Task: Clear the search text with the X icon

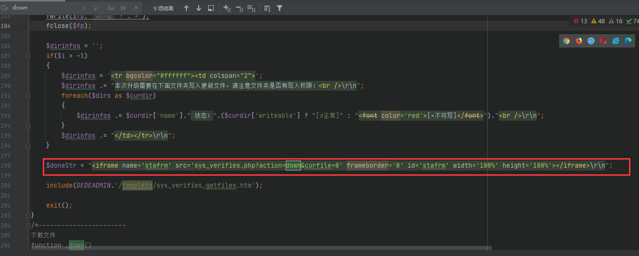Action: pos(84,8)
